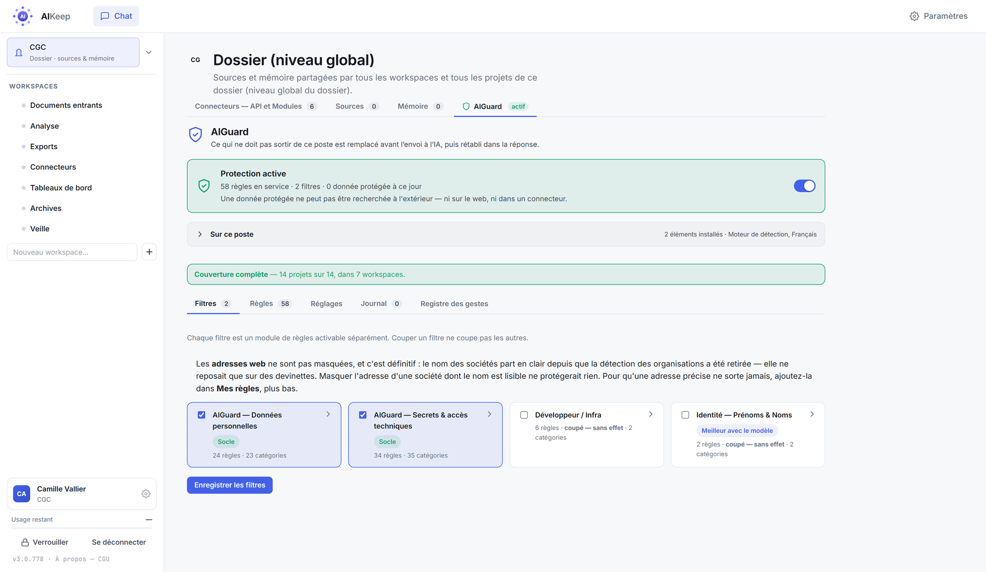This screenshot has width=986, height=572.
Task: Select CGC dossier sources & mémoire card
Action: [73, 53]
